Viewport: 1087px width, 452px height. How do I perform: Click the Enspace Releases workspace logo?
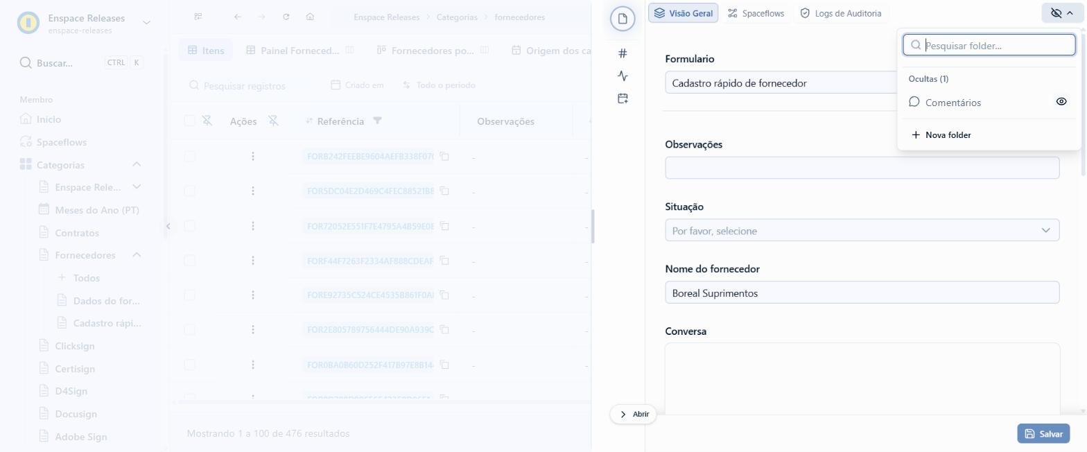(28, 23)
